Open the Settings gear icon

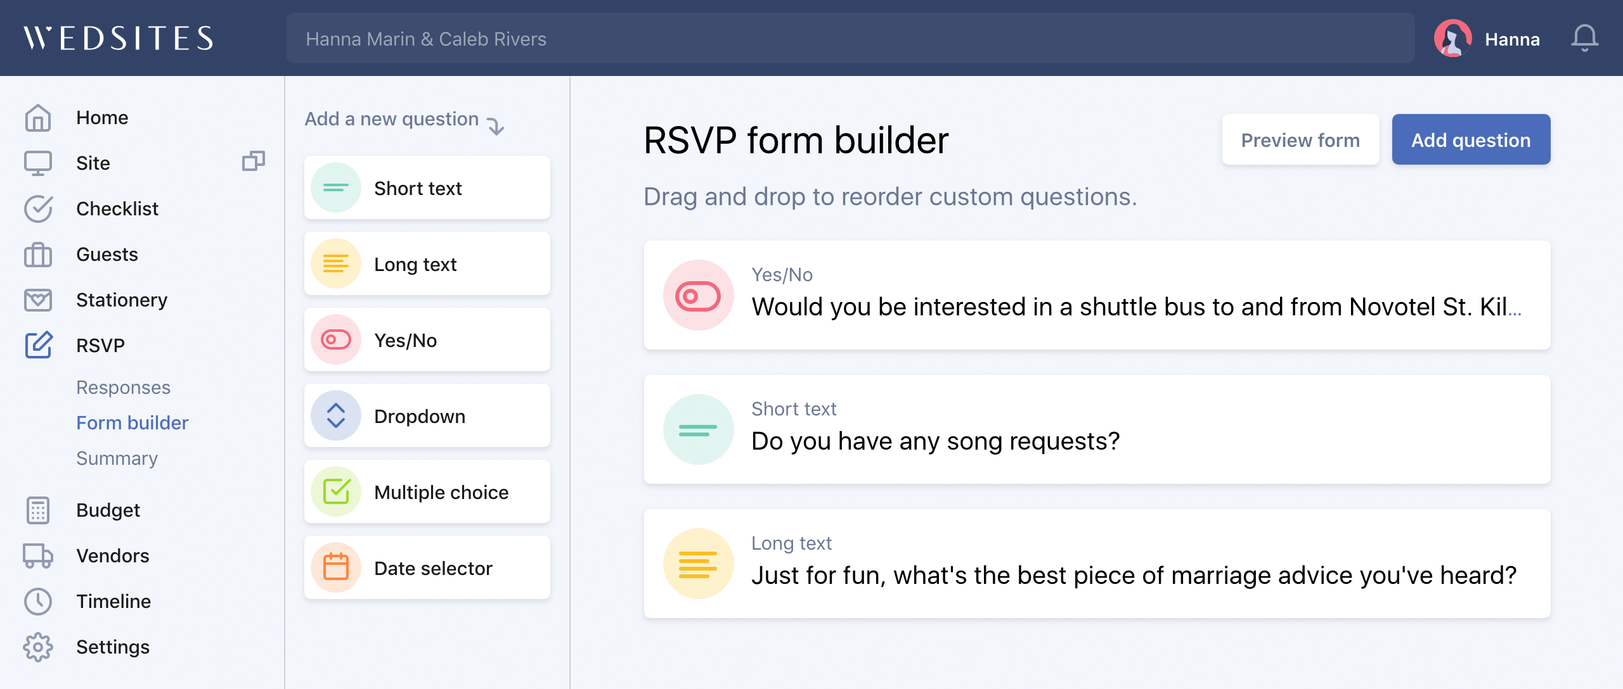[38, 647]
